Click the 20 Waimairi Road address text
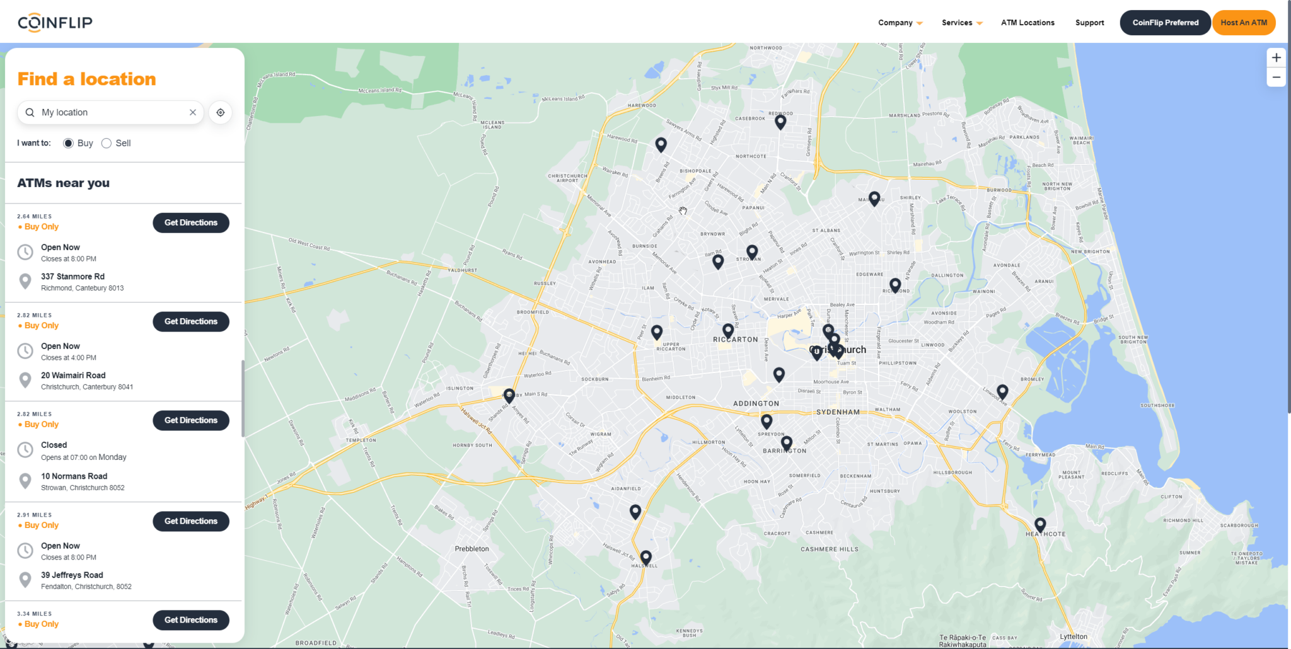The image size is (1291, 649). (x=87, y=381)
